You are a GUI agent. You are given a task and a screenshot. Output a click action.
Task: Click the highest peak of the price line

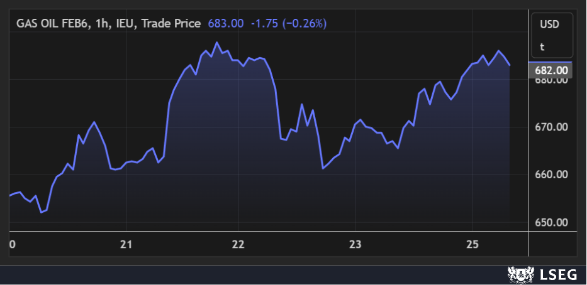click(x=216, y=43)
